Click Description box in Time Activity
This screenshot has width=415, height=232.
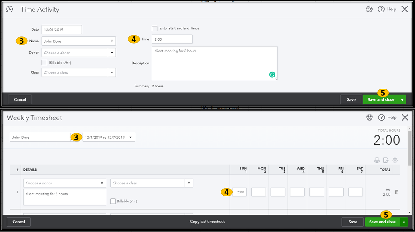215,63
